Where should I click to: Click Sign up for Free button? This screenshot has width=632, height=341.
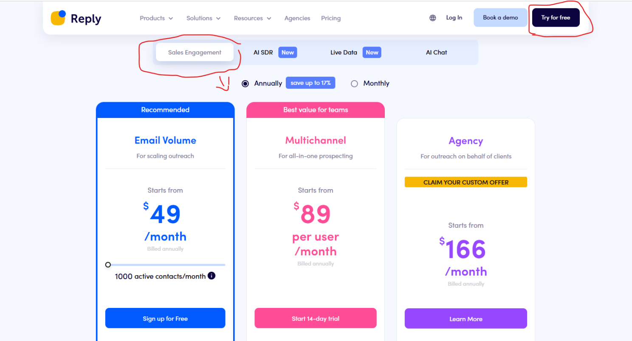click(165, 319)
